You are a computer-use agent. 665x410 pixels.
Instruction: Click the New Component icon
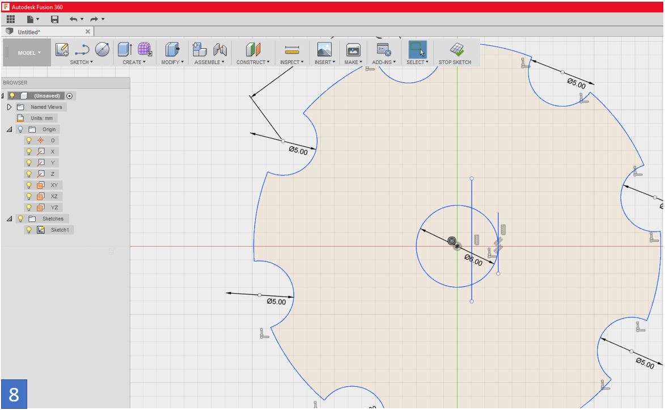(200, 50)
